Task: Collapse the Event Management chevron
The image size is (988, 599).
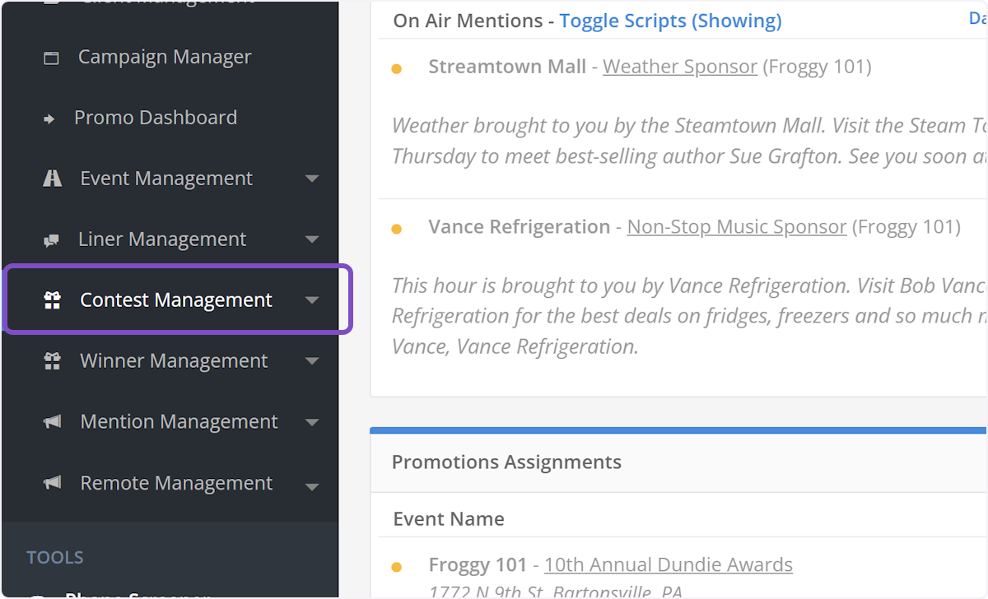Action: [312, 179]
